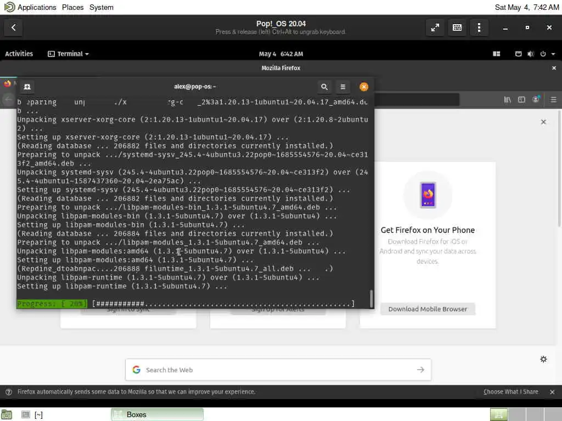Click the taskbar terminal [~] item
The height and width of the screenshot is (421, 562).
32,414
